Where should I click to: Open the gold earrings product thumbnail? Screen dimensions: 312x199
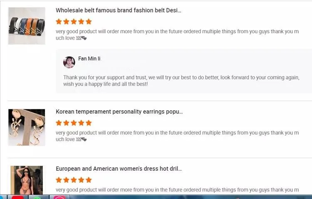[27, 127]
